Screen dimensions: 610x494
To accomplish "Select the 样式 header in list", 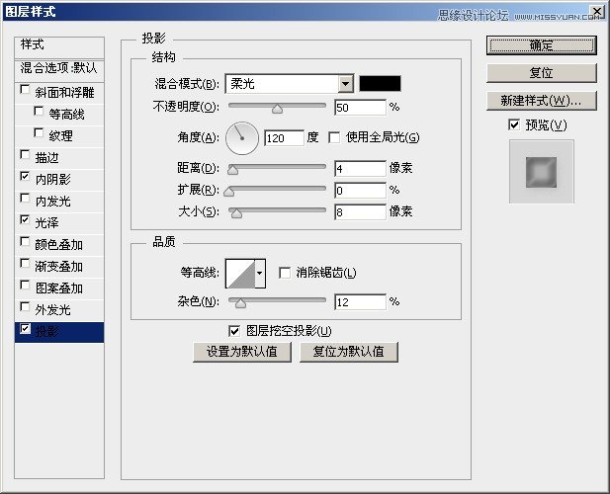I will pyautogui.click(x=59, y=47).
